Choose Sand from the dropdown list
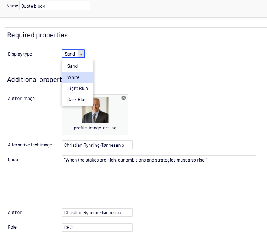 pyautogui.click(x=78, y=66)
